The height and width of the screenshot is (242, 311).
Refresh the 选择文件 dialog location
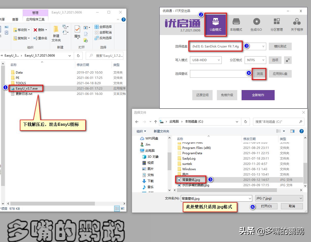coord(245,122)
